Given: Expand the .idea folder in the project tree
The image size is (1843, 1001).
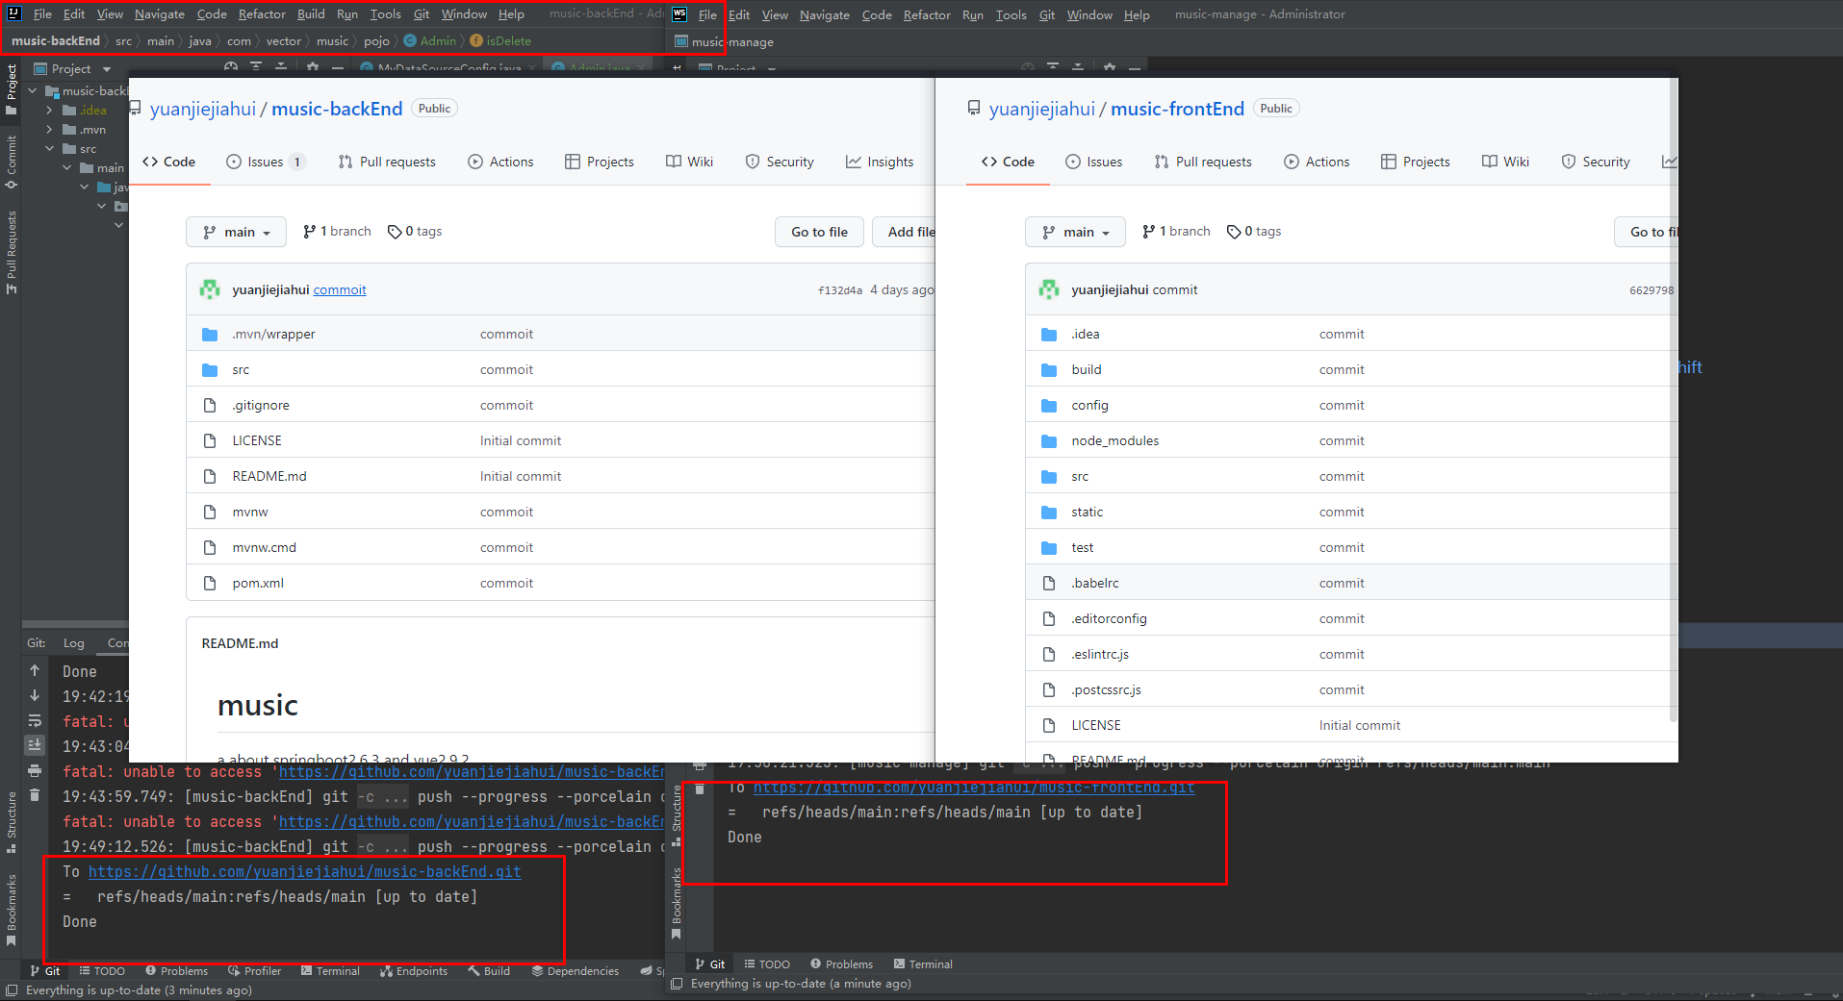Looking at the screenshot, I should point(49,110).
